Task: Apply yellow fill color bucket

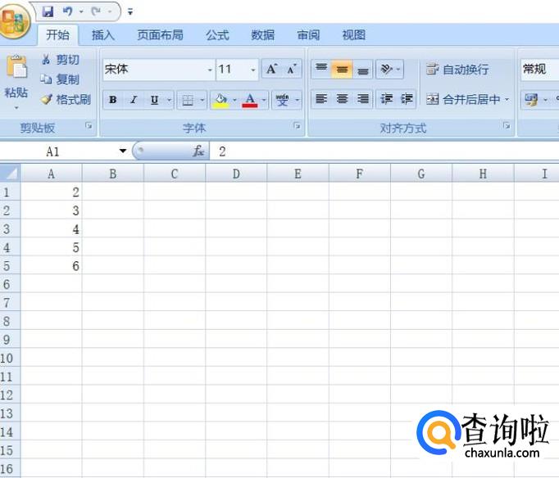Action: (221, 100)
